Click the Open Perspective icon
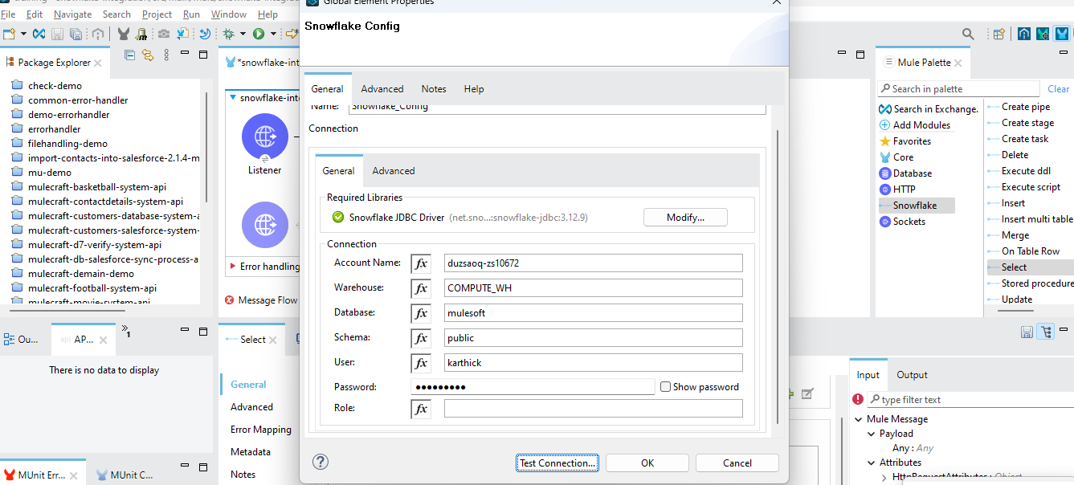The height and width of the screenshot is (485, 1074). 999,34
